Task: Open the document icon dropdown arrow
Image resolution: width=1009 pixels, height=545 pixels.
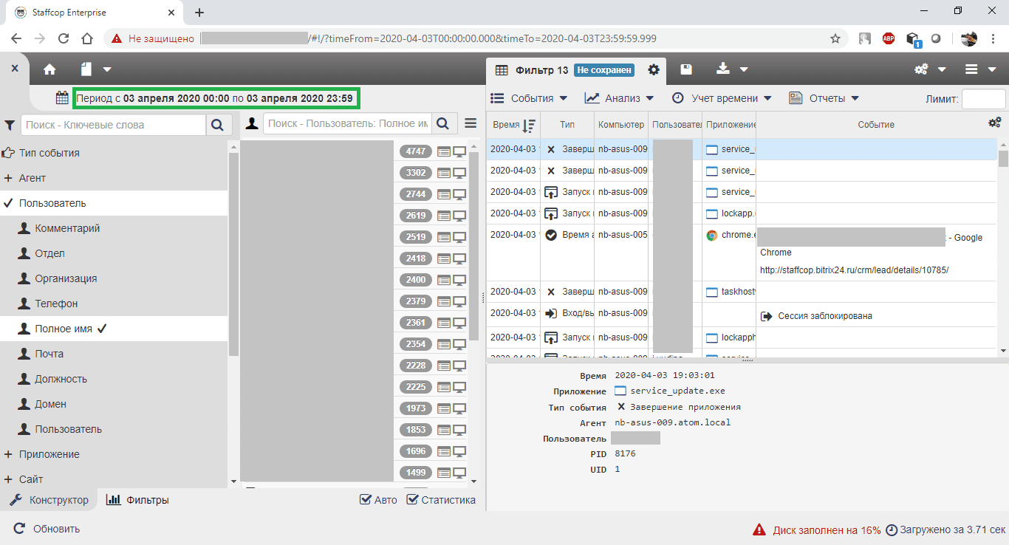Action: coord(107,70)
